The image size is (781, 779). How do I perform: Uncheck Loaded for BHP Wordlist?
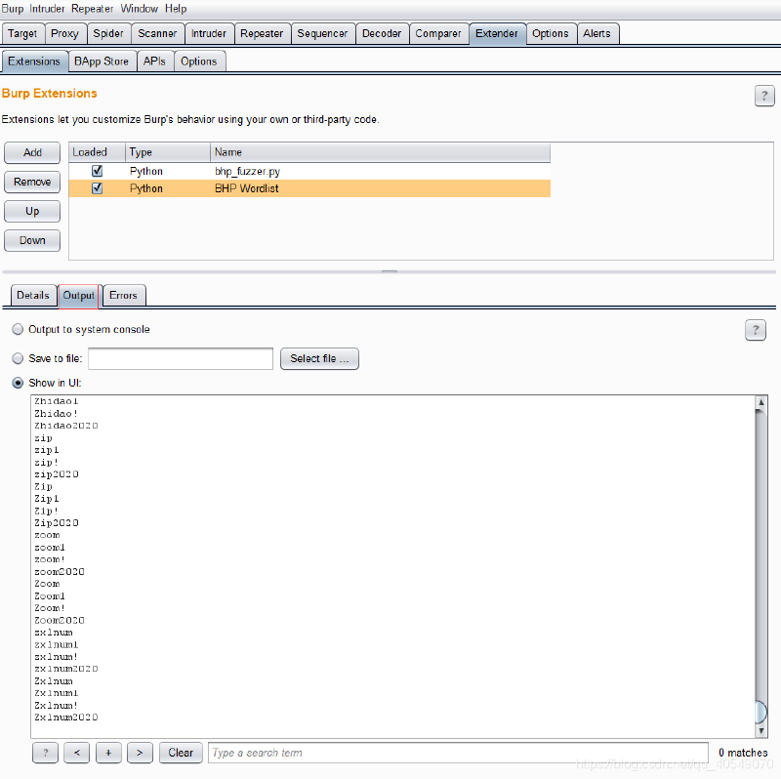pyautogui.click(x=97, y=188)
